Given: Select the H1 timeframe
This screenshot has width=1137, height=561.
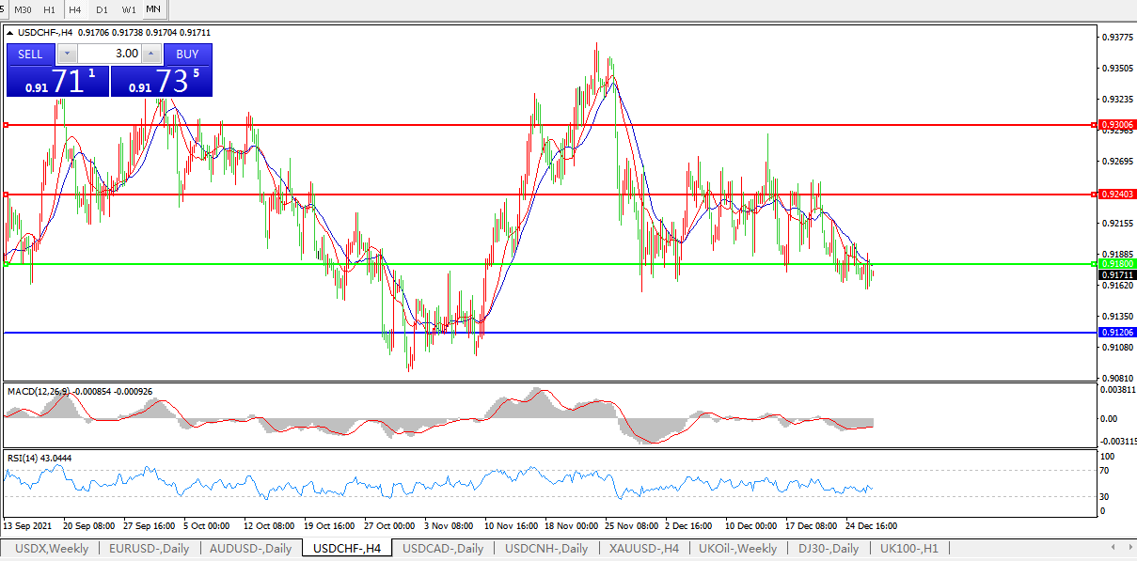Looking at the screenshot, I should pos(50,9).
